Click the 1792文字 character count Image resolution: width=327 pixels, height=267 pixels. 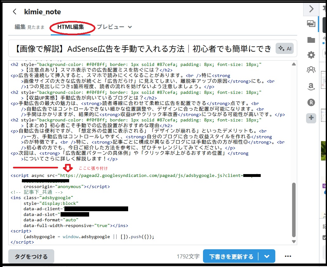click(188, 256)
